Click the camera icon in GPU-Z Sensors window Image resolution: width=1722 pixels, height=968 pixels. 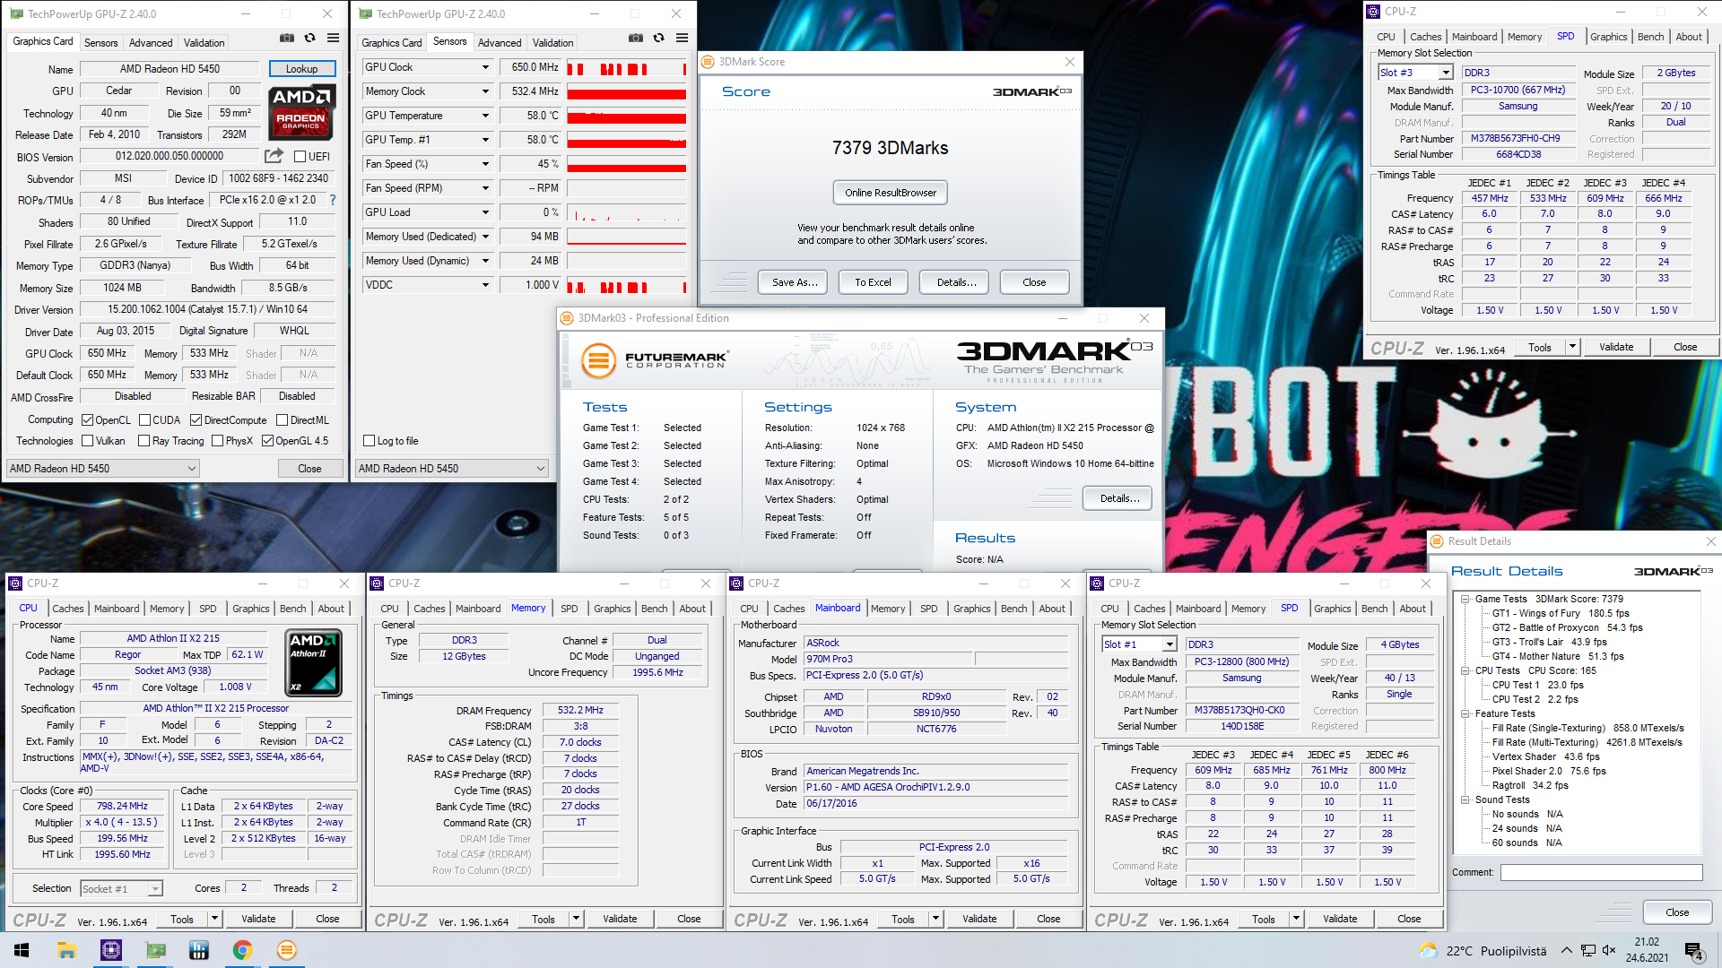tap(636, 39)
